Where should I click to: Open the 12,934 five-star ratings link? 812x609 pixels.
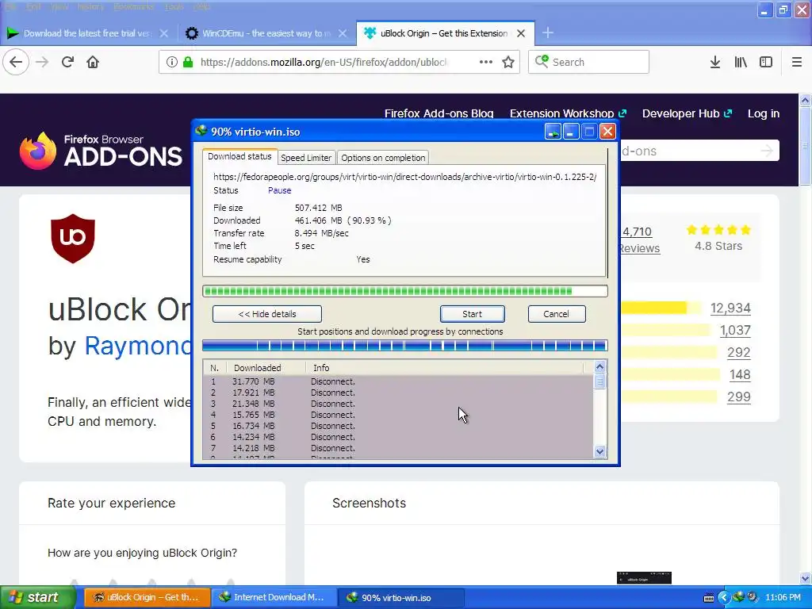(730, 308)
